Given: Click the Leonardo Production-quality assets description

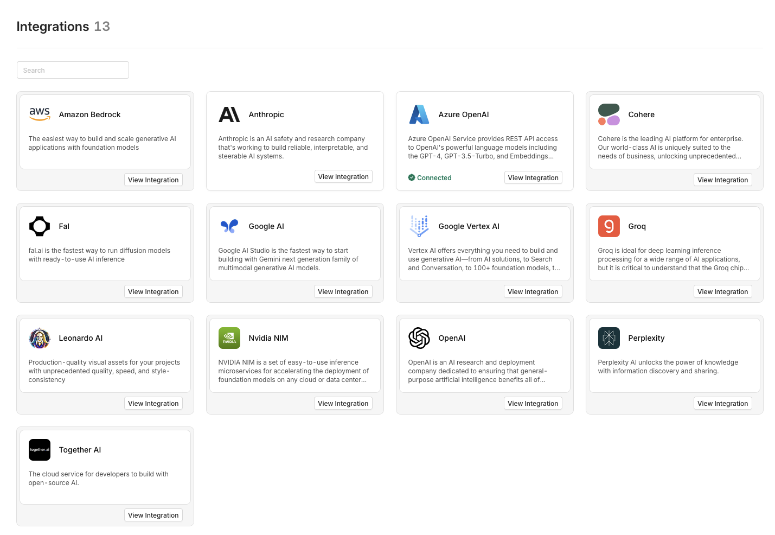Looking at the screenshot, I should 104,371.
